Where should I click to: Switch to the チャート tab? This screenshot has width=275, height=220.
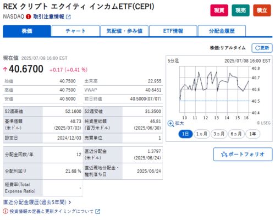pos(75,31)
